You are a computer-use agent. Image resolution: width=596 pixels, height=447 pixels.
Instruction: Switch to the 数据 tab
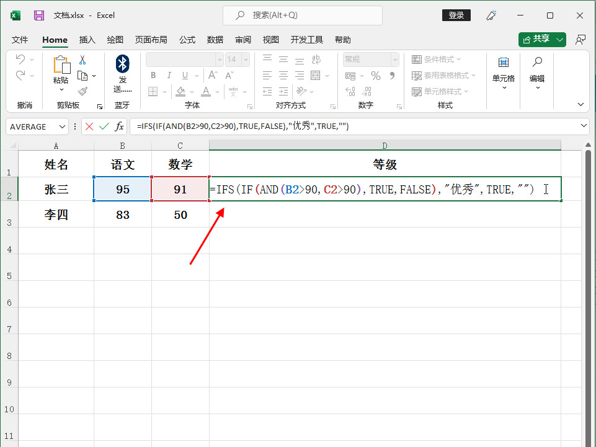[x=215, y=40]
